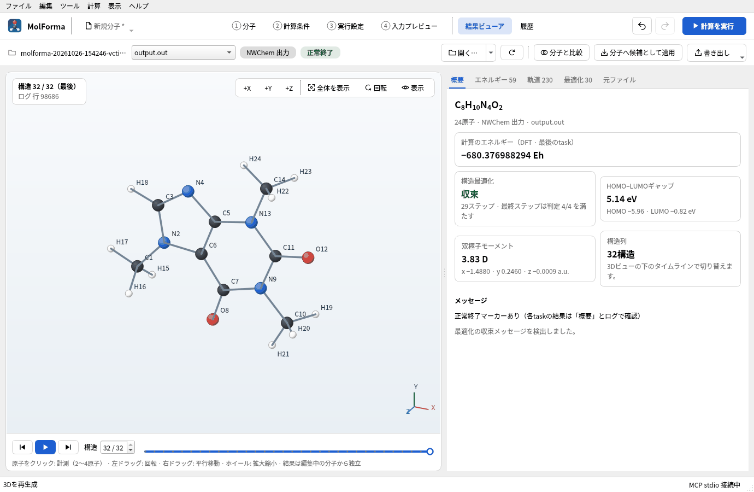Open the ファイル menu
Viewport: 754px width, 492px height.
(19, 6)
